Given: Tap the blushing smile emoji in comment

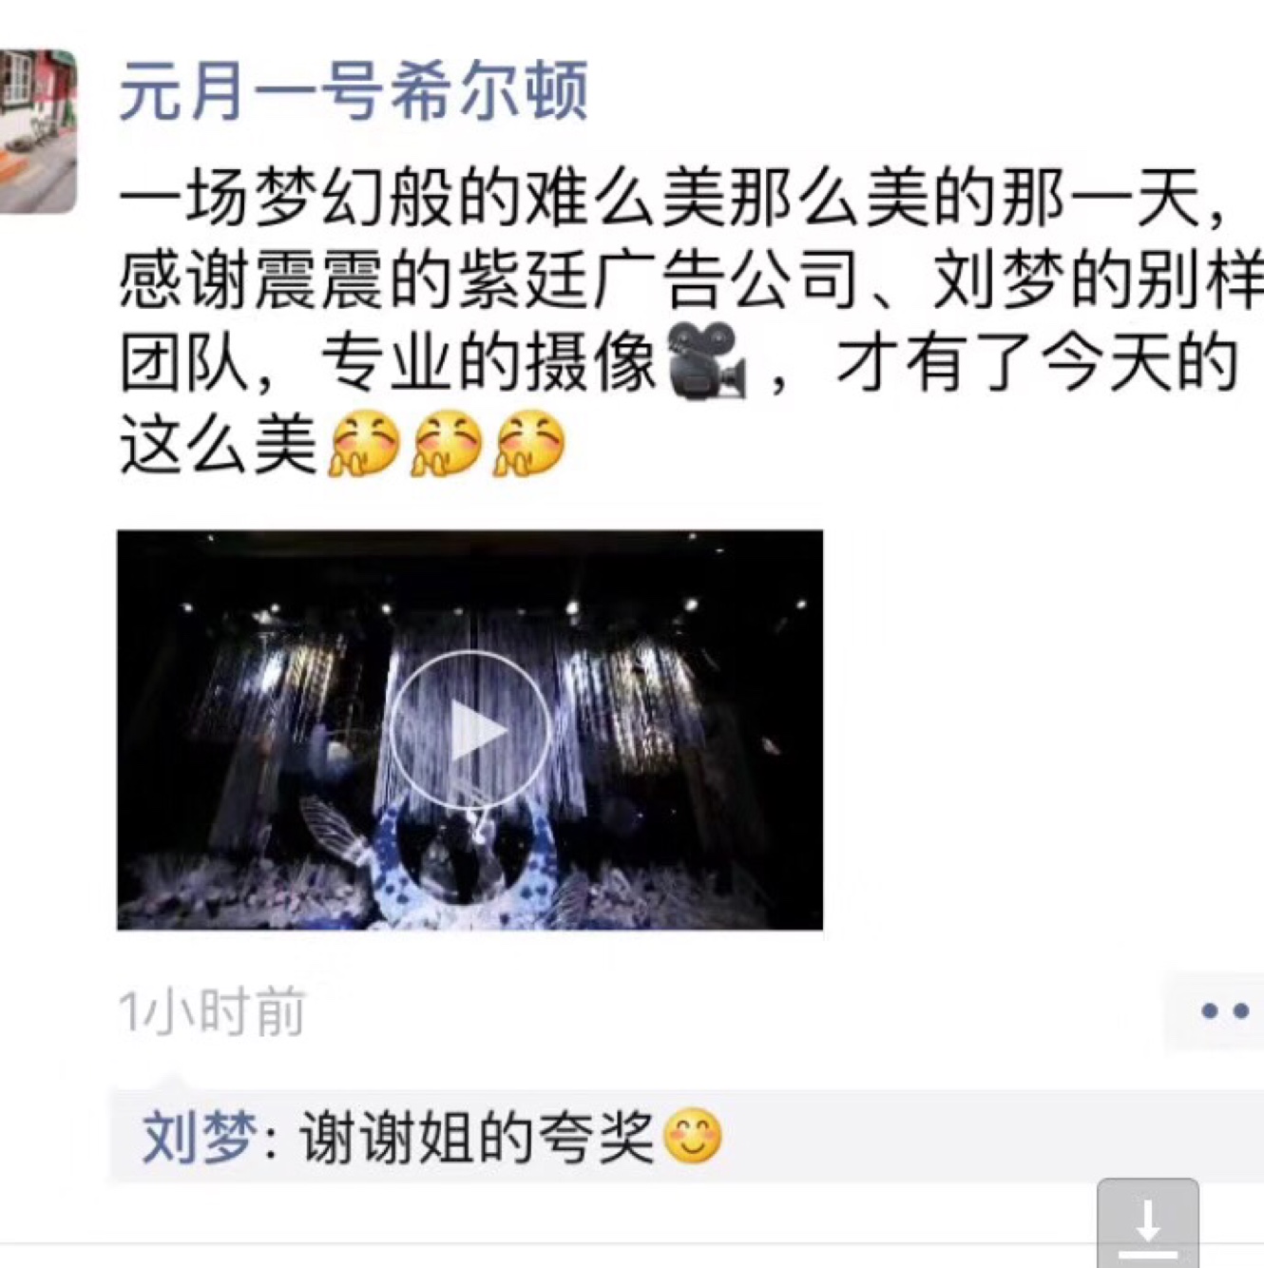Looking at the screenshot, I should 693,1137.
